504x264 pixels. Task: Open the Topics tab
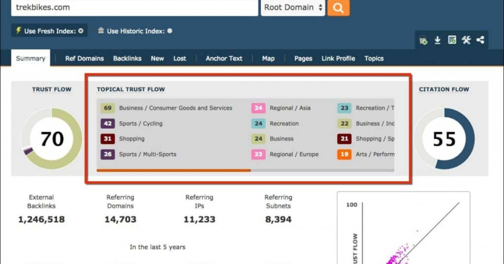(x=374, y=58)
